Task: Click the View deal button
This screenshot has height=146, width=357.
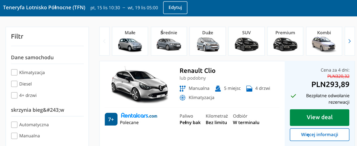Action: click(319, 117)
